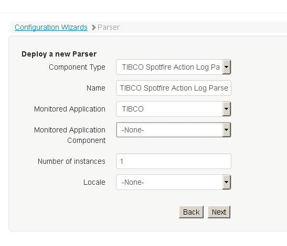Focus the Name text field
The image size is (287, 246).
174,88
